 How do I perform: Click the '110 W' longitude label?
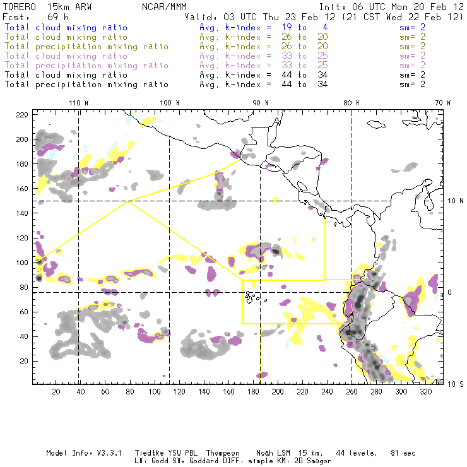tap(79, 103)
